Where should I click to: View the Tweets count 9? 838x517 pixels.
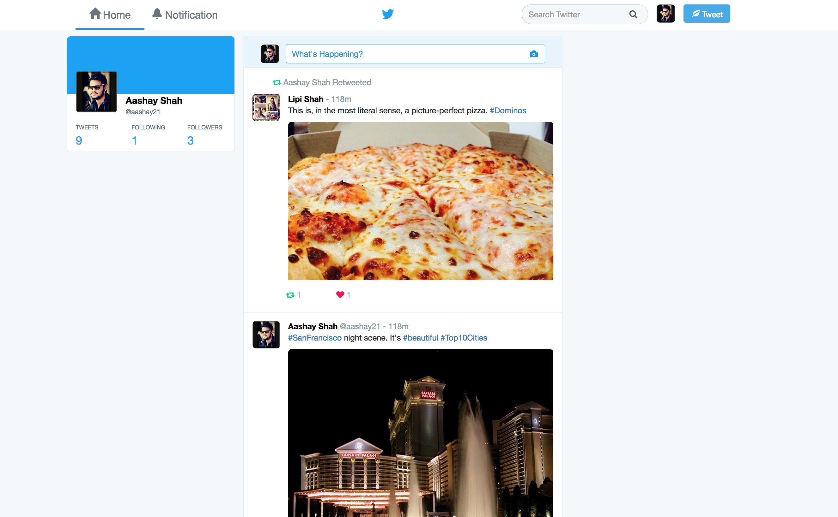79,140
